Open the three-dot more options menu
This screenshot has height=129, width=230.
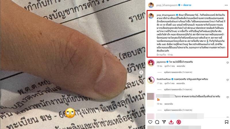pos(226,5)
